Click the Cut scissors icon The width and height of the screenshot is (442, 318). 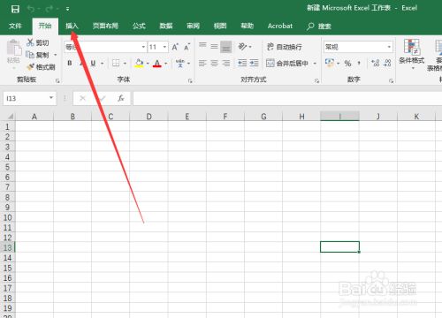click(x=30, y=42)
